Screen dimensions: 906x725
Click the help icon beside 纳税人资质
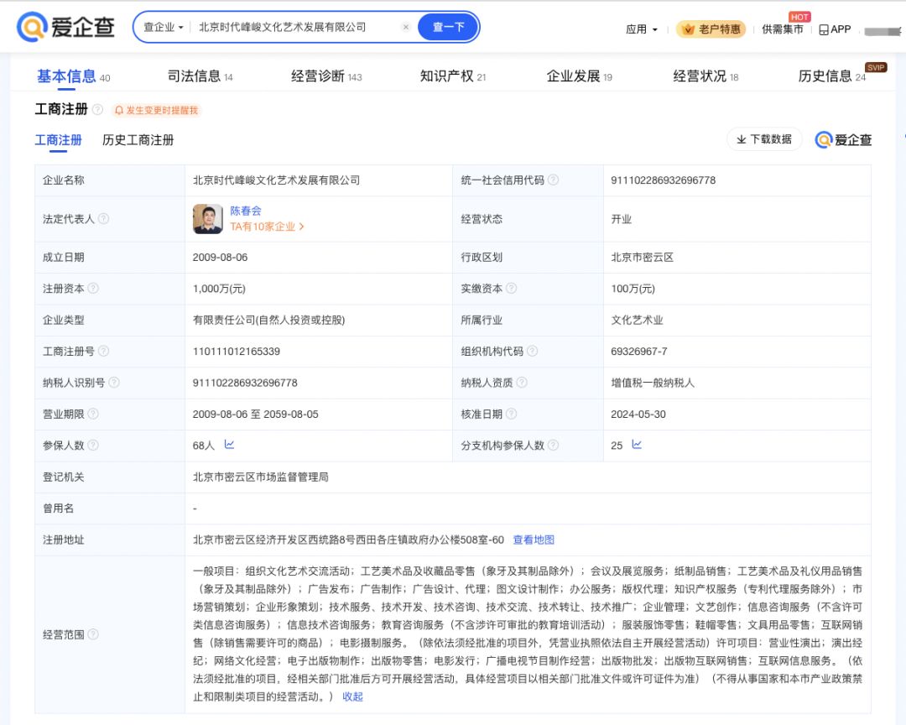click(522, 382)
